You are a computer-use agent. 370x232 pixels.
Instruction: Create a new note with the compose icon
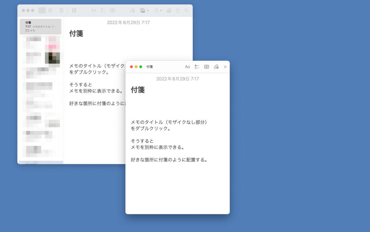click(74, 10)
